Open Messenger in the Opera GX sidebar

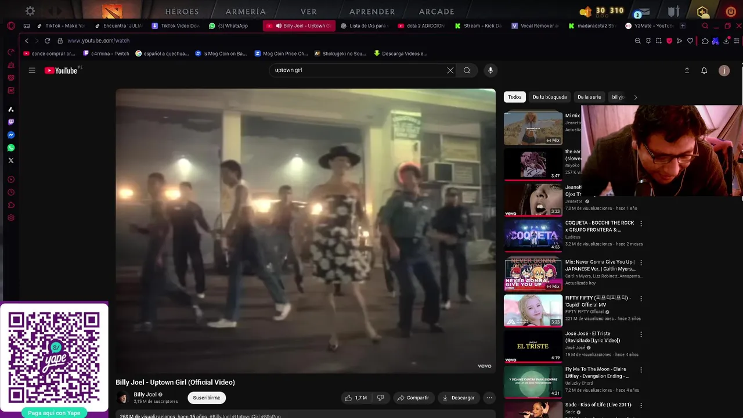point(10,135)
